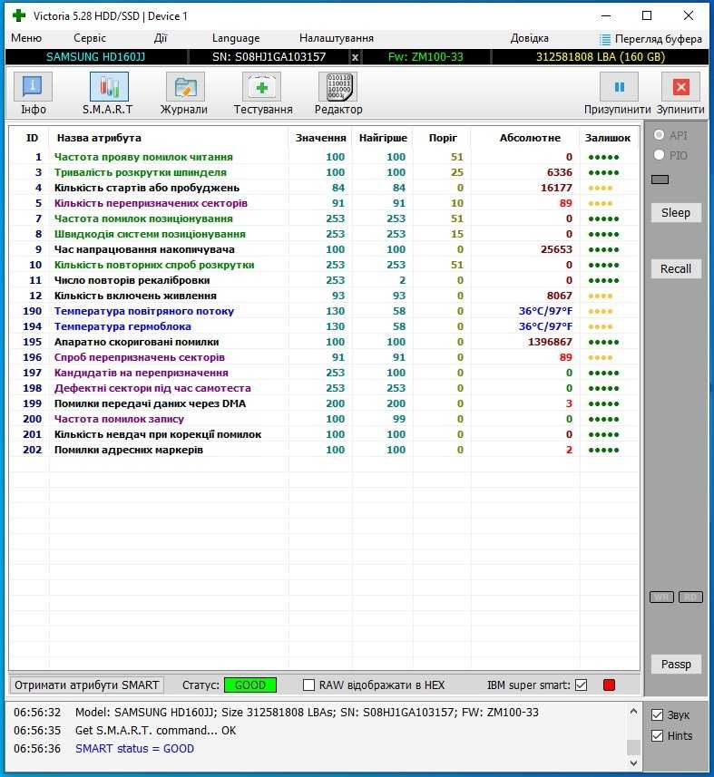Viewport: 714px width, 777px height.
Task: Click the small gray indicator below PIO
Action: pyautogui.click(x=660, y=180)
